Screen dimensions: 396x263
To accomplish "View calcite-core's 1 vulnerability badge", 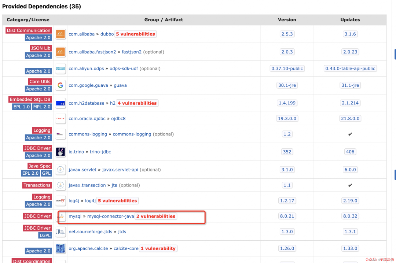I will pos(158,248).
